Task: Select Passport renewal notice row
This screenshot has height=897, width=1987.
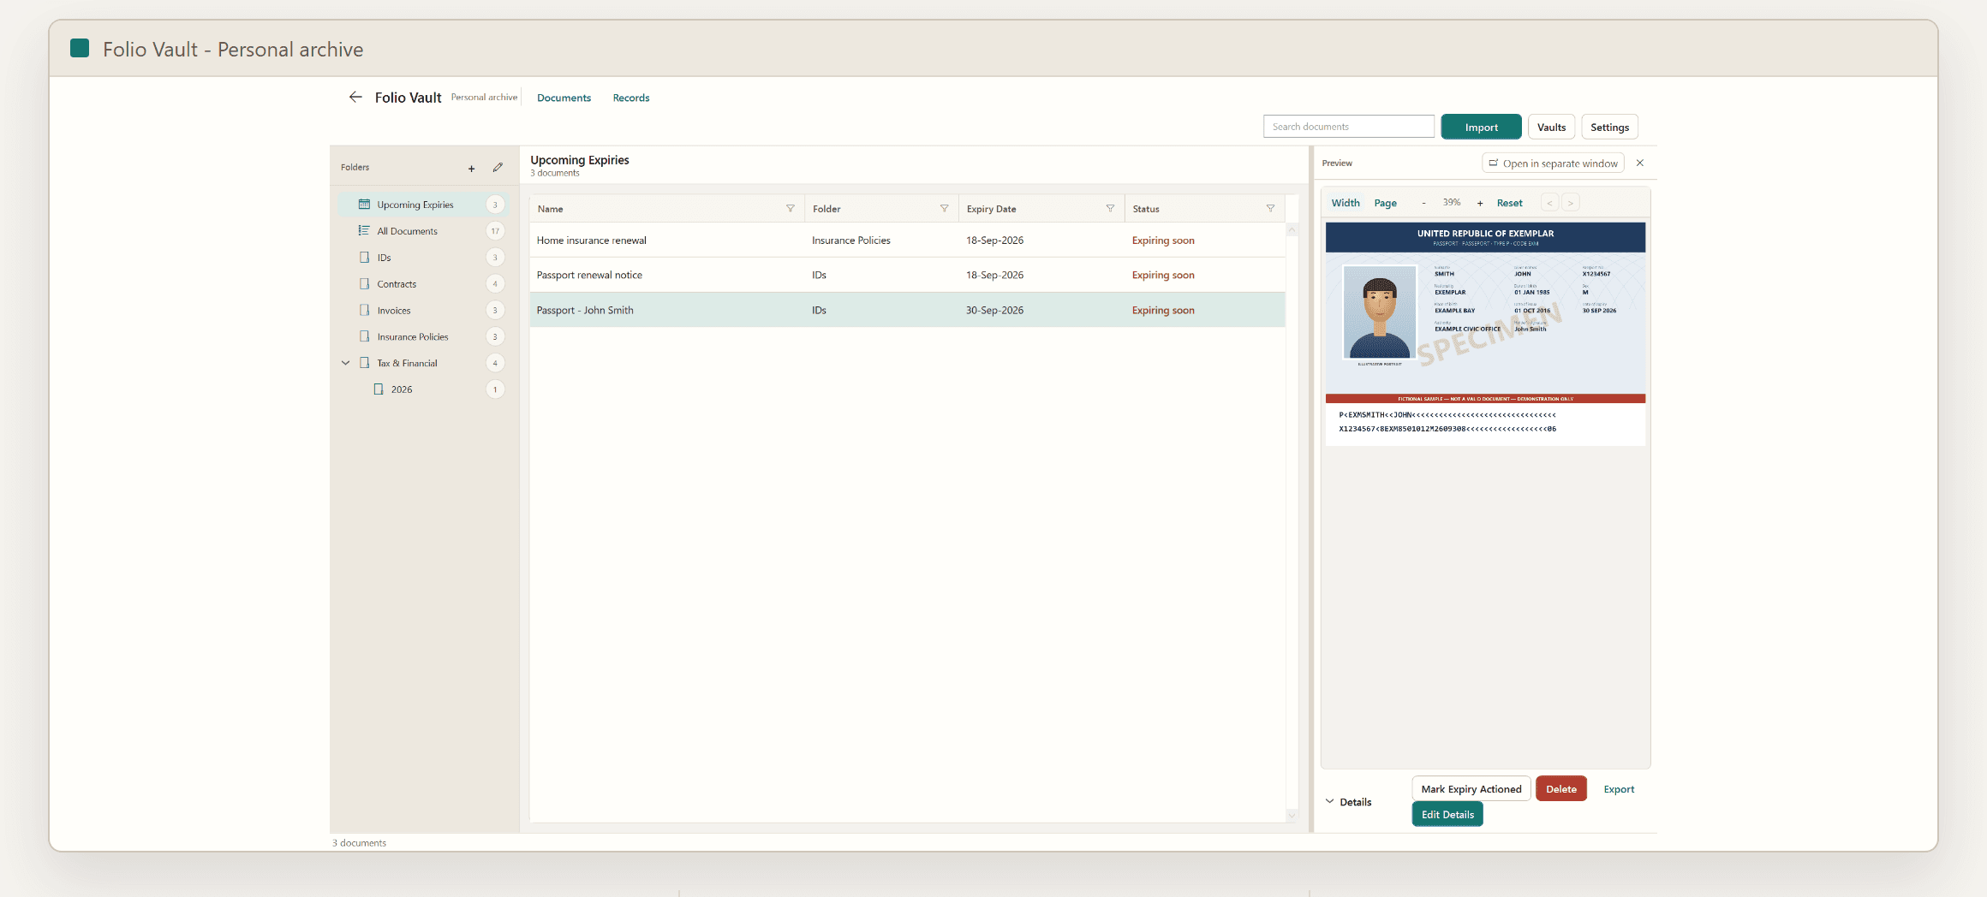Action: click(907, 275)
